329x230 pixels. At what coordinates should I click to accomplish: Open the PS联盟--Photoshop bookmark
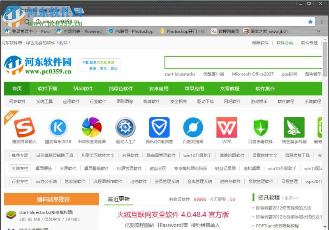pyautogui.click(x=131, y=32)
